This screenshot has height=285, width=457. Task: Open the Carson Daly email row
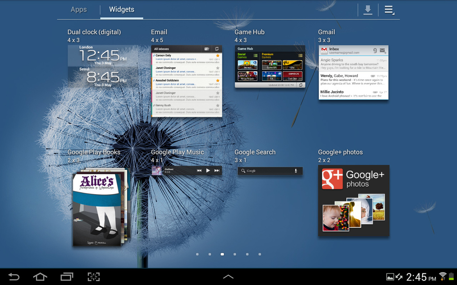point(187,58)
